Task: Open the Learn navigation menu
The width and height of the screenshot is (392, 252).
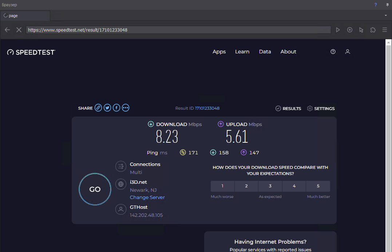Action: point(242,52)
